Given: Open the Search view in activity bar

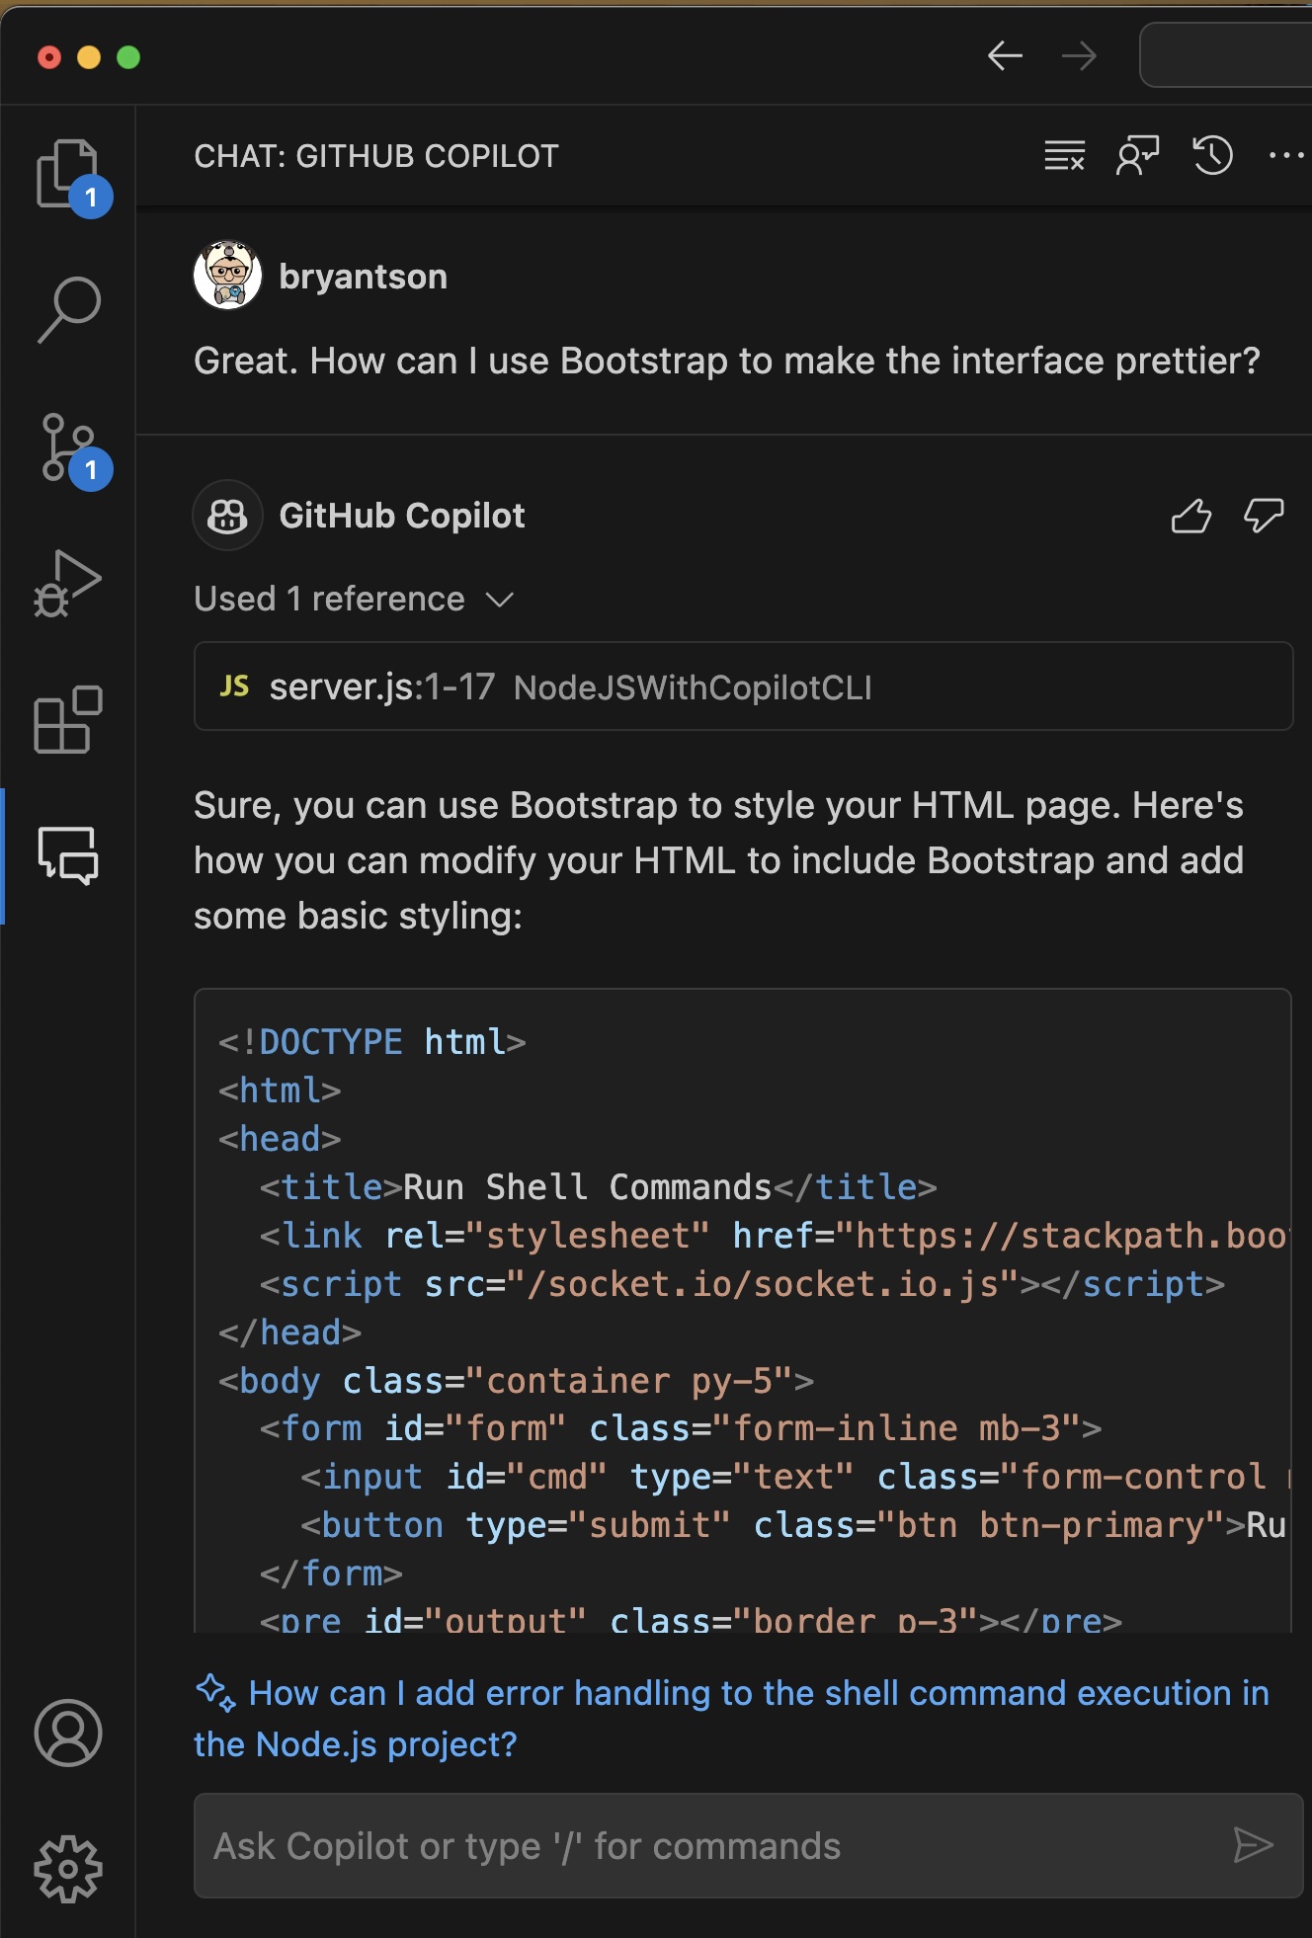Looking at the screenshot, I should [x=68, y=309].
